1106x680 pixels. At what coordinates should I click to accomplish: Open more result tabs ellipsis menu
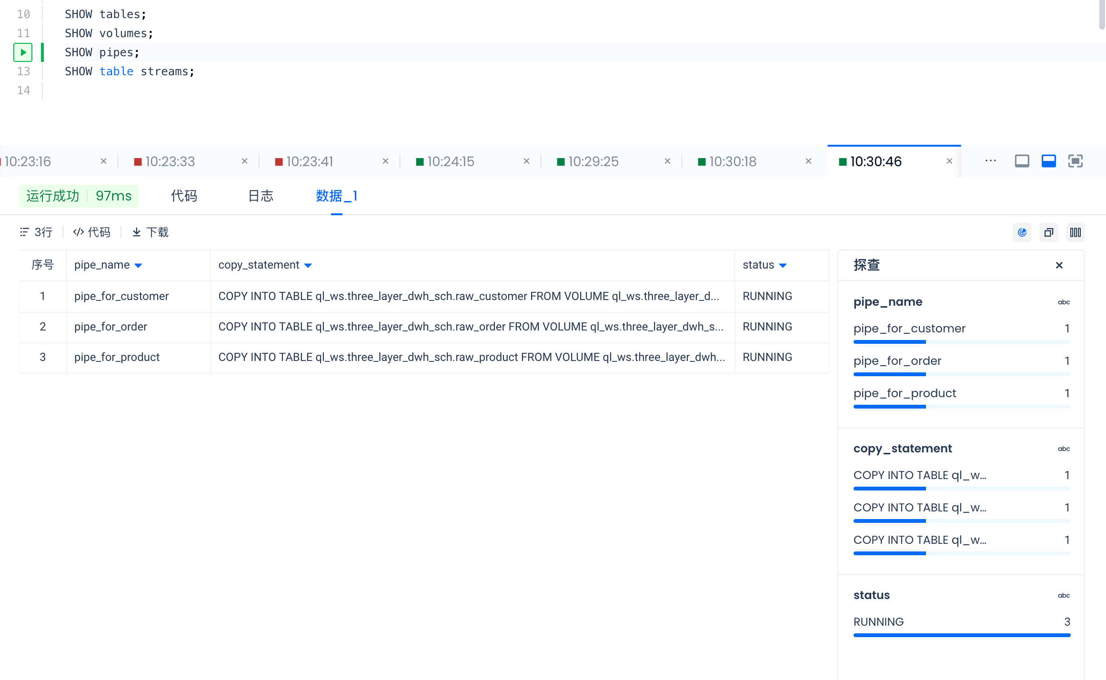[x=990, y=161]
